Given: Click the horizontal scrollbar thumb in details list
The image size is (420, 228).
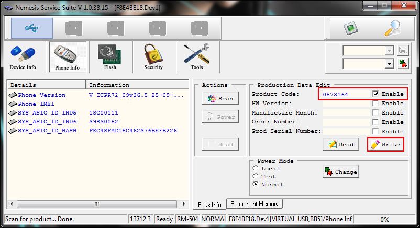Looking at the screenshot, I should coord(97,204).
